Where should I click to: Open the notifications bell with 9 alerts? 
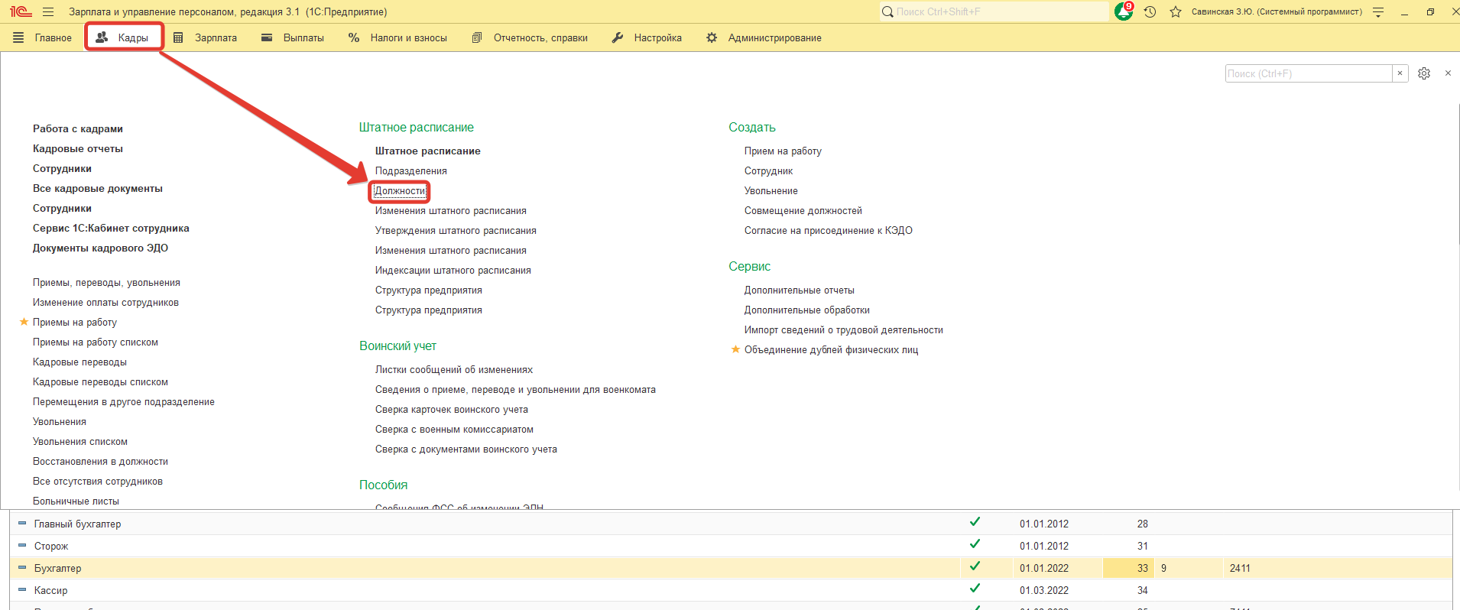(x=1124, y=11)
